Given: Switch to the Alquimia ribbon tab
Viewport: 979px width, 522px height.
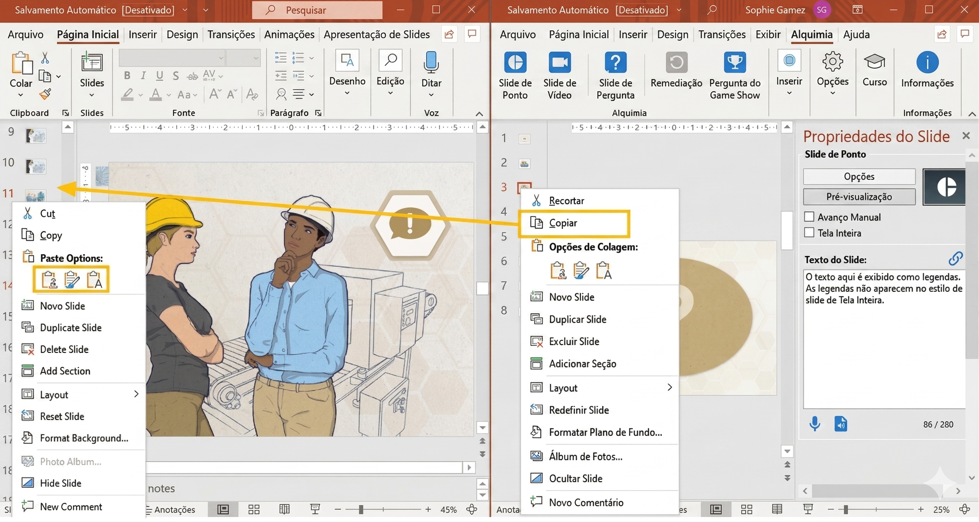Looking at the screenshot, I should coord(811,35).
